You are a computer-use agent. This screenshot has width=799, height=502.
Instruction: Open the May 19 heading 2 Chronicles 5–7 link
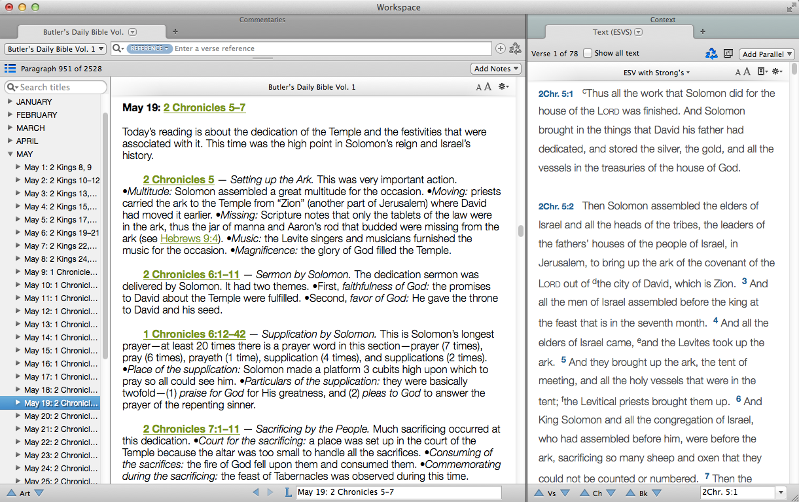(205, 107)
